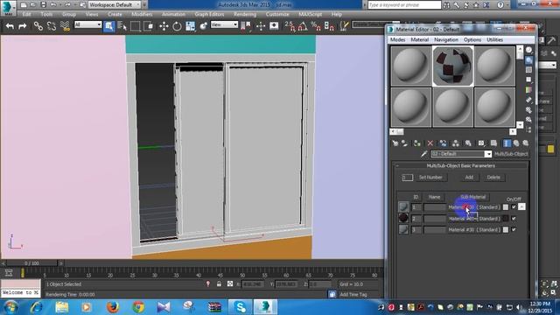
Task: Pick material from object with eyedropper
Action: pos(423,154)
